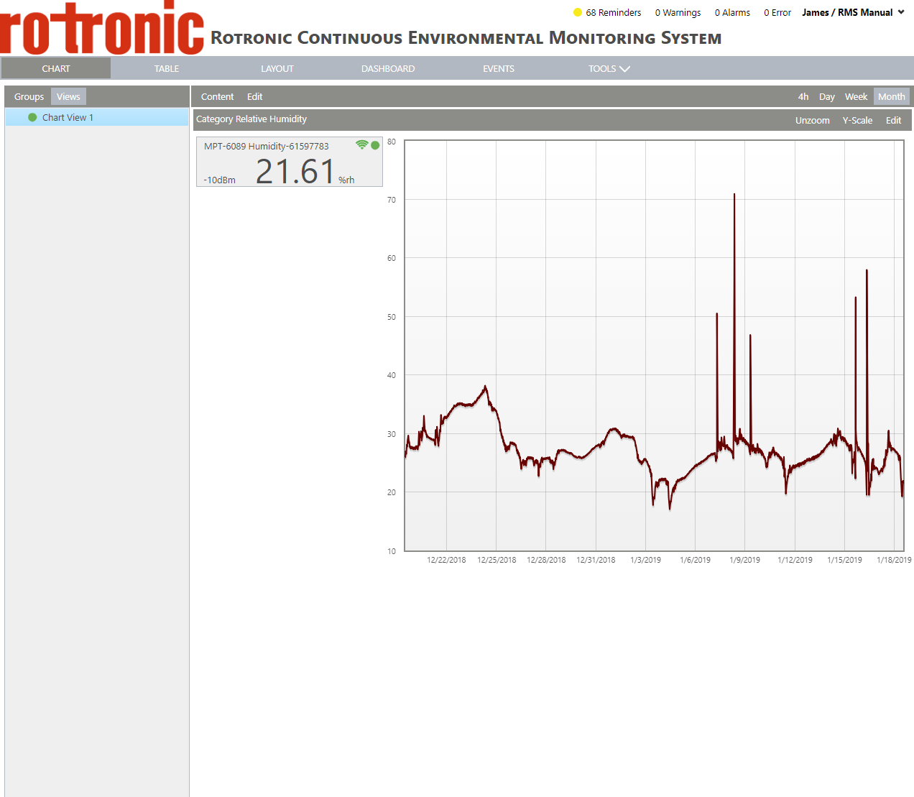Open the 0 Warnings link
914x797 pixels.
(678, 13)
